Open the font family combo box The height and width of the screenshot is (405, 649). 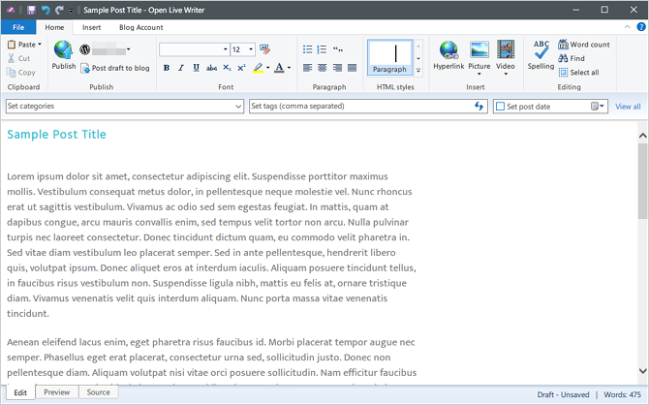click(x=194, y=49)
